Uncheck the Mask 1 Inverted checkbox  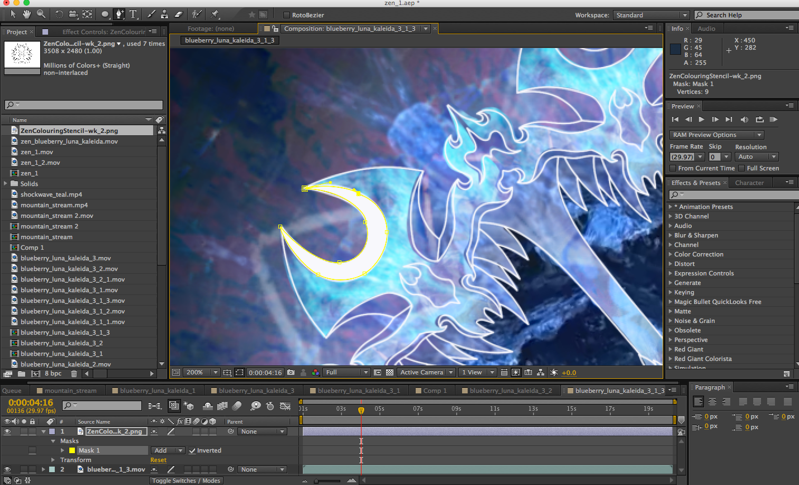point(192,450)
